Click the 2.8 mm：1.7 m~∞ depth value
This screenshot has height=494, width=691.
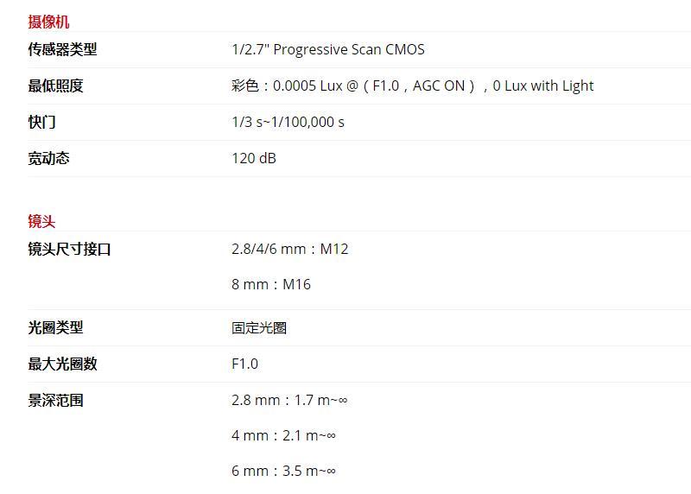(289, 400)
